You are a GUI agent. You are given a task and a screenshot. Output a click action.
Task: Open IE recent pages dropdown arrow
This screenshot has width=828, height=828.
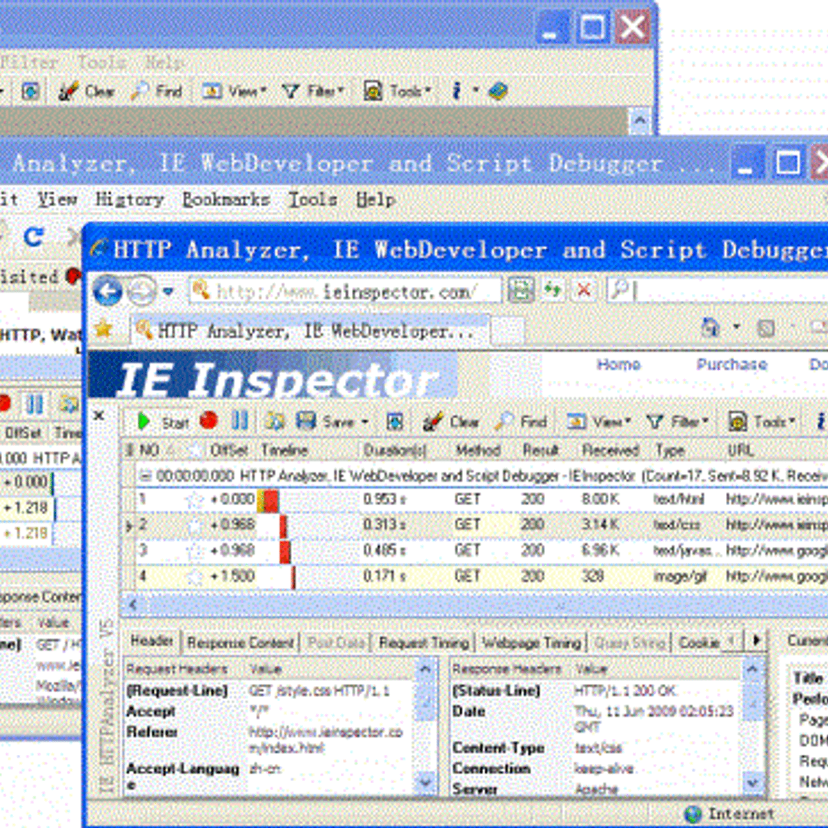[x=168, y=292]
